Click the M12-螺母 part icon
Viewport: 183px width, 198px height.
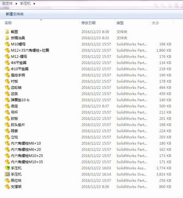coord(7,57)
